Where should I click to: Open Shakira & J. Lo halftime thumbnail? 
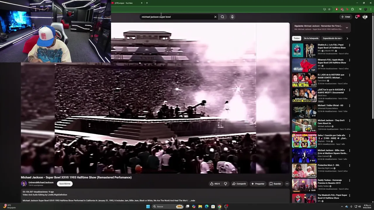coord(304,50)
